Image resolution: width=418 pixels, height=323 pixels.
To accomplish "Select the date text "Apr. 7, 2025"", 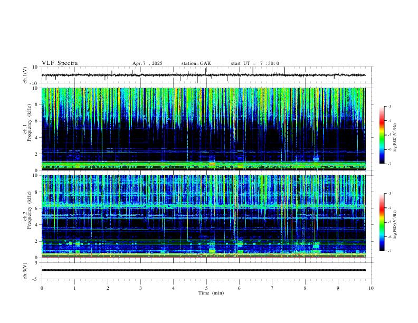I will point(147,63).
